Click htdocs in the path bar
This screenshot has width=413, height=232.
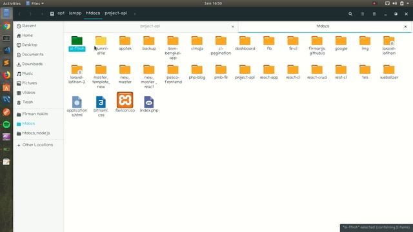[x=93, y=13]
